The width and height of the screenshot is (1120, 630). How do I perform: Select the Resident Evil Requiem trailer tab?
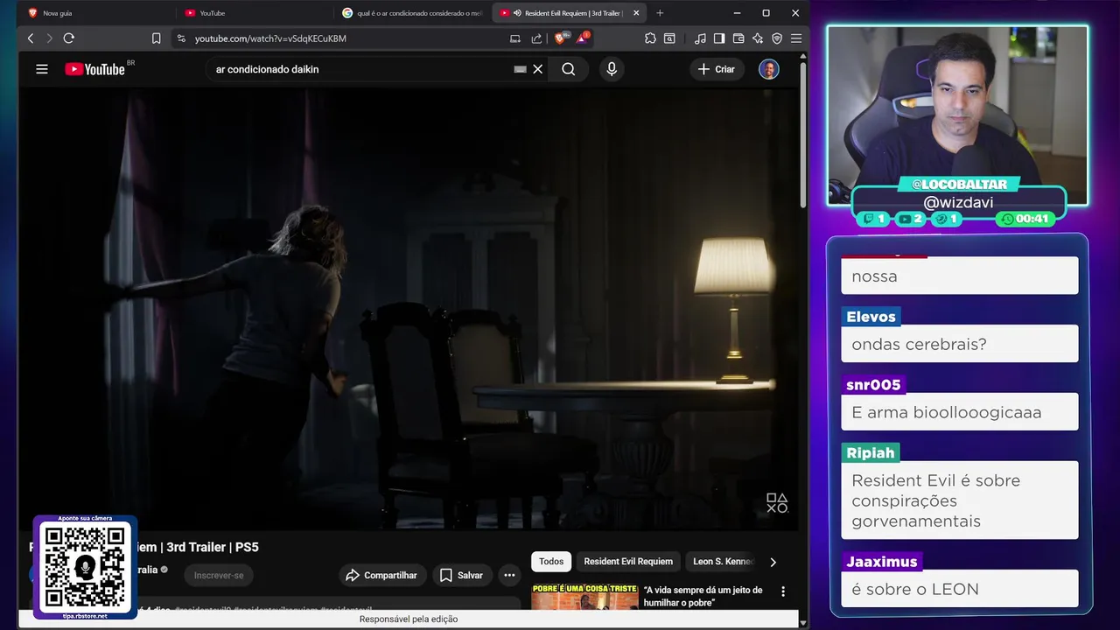(x=569, y=13)
